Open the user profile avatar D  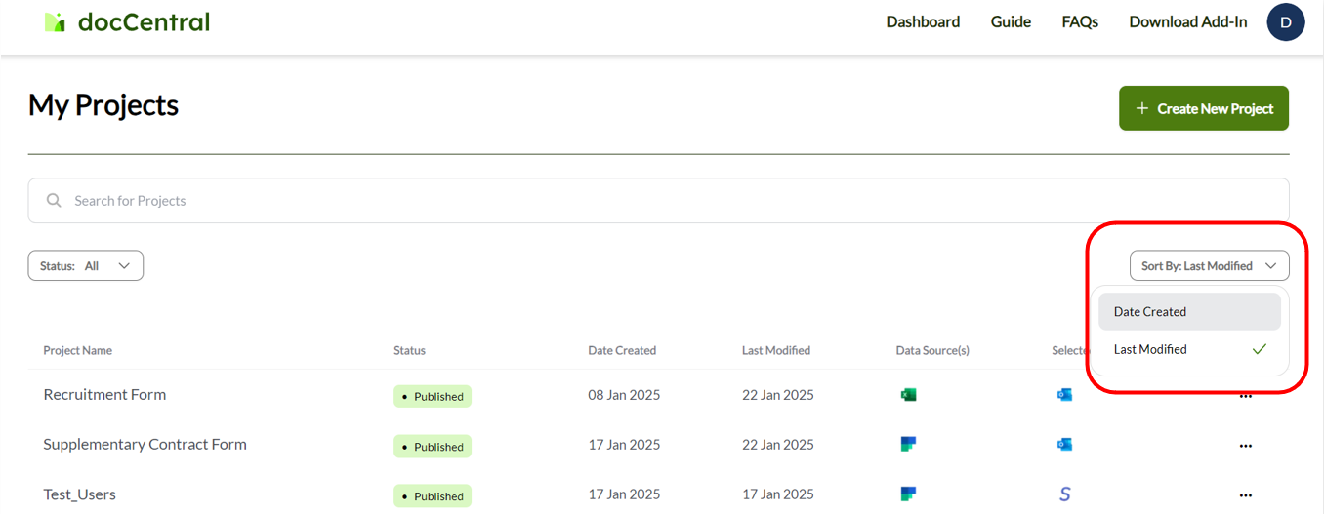(x=1285, y=21)
